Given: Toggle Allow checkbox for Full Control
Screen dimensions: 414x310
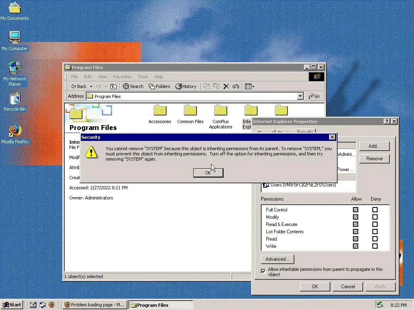Looking at the screenshot, I should click(x=355, y=210).
